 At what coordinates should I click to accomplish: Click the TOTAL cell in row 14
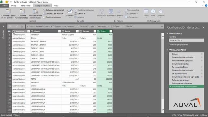(x=45, y=79)
